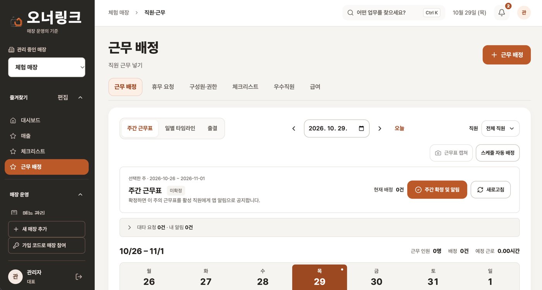Click the date field 2026. 10. 29.

click(x=336, y=129)
